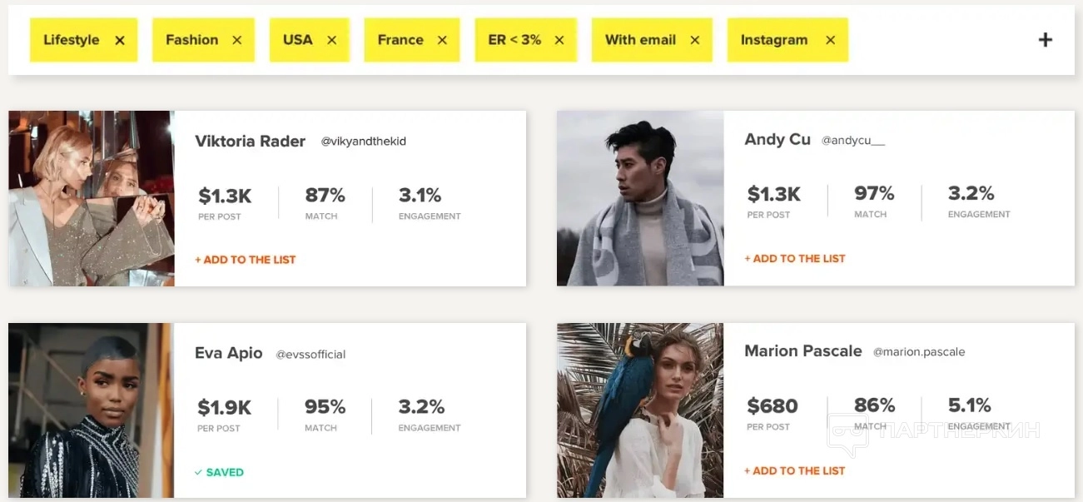This screenshot has width=1083, height=502.
Task: Select the Lifestyle filter chip label
Action: pos(72,40)
